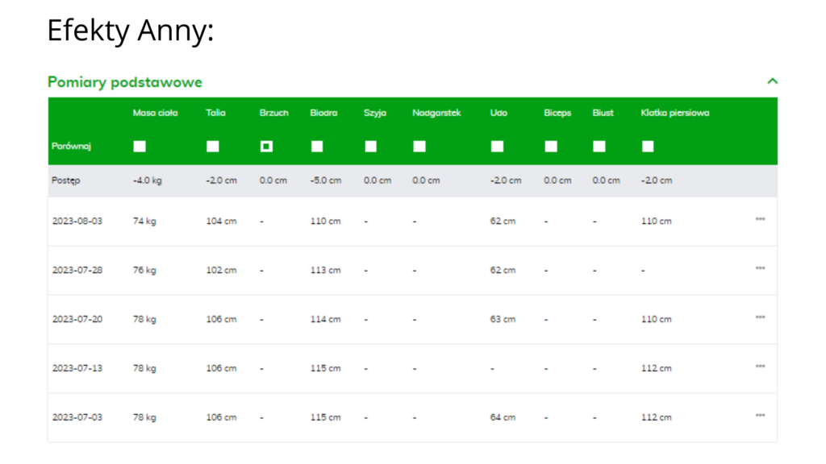Check the Masa ciała compare checkbox
The image size is (826, 464).
coord(140,147)
